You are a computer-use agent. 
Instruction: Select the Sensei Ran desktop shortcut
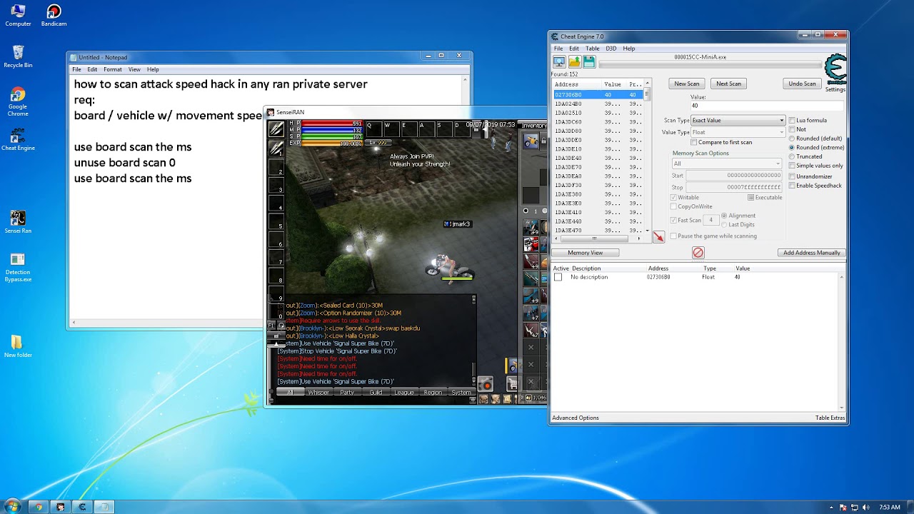click(x=18, y=222)
